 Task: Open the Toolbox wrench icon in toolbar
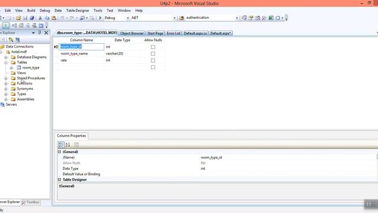(264, 18)
